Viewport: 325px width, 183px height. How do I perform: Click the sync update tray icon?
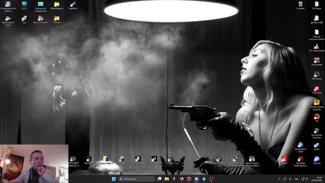click(285, 179)
